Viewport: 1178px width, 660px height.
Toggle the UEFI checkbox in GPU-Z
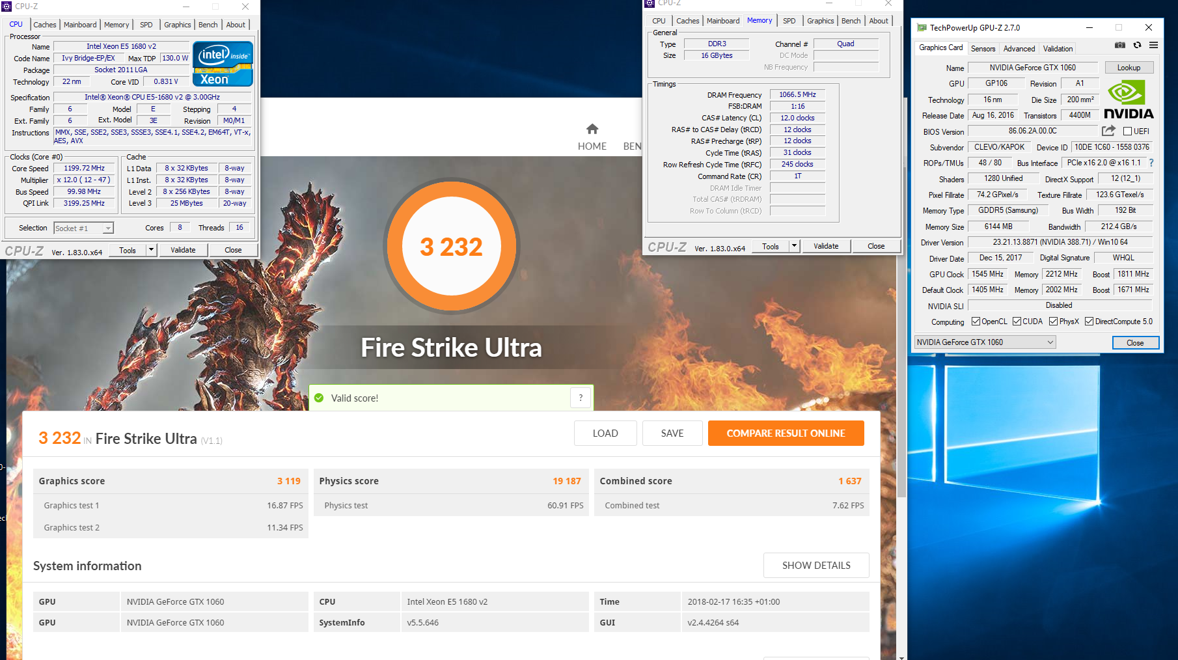(x=1127, y=131)
